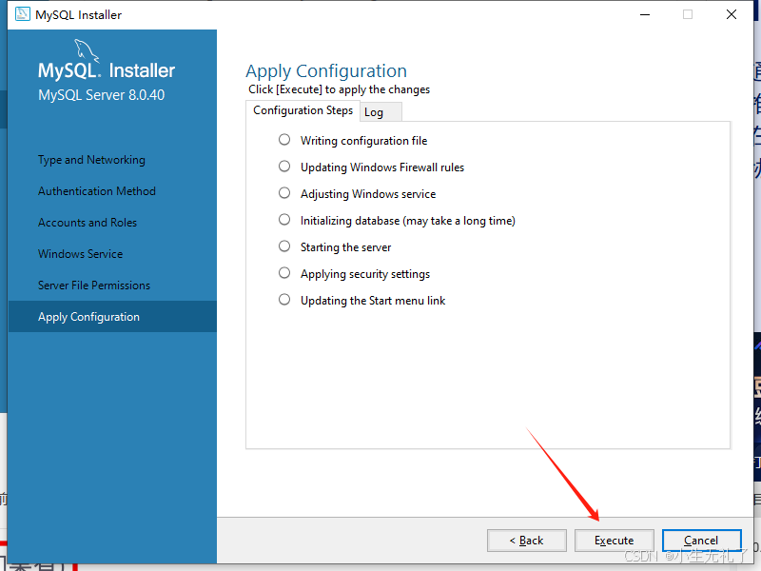
Task: Close the MySQL Installer window
Action: (x=732, y=14)
